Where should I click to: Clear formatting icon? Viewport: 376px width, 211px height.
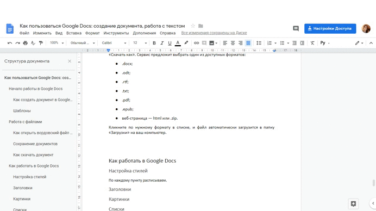pyautogui.click(x=312, y=43)
